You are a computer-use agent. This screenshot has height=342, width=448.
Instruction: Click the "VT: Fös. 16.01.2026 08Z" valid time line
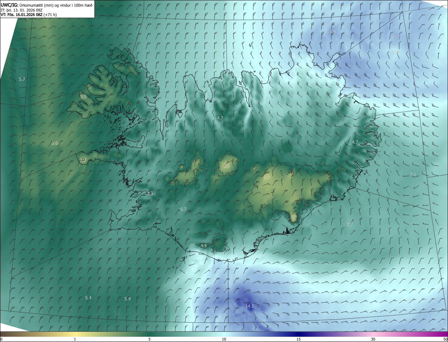click(x=22, y=15)
